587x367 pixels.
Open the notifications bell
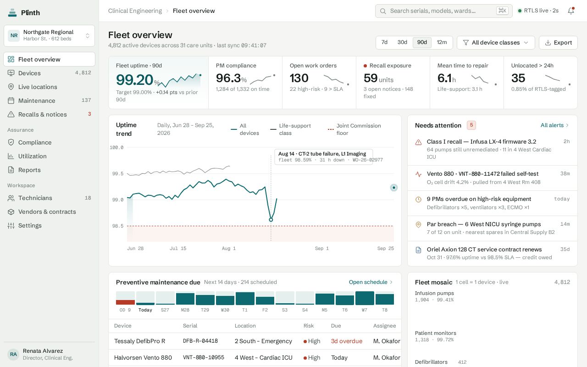571,11
